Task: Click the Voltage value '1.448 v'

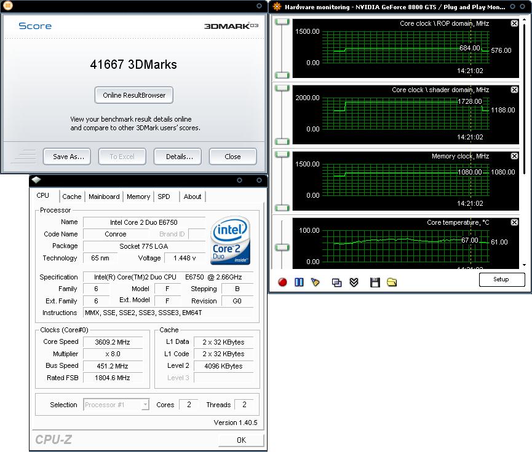Action: tap(185, 258)
